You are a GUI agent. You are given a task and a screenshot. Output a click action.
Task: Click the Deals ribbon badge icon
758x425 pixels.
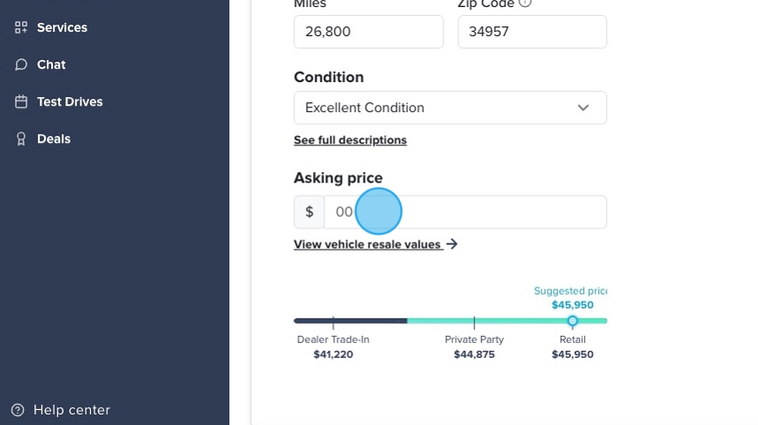[x=21, y=138]
